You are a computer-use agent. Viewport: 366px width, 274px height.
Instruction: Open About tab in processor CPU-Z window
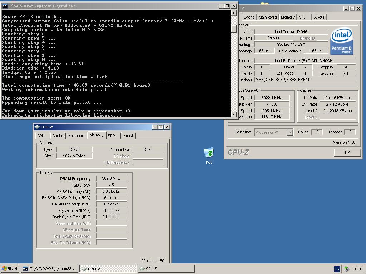point(319,17)
